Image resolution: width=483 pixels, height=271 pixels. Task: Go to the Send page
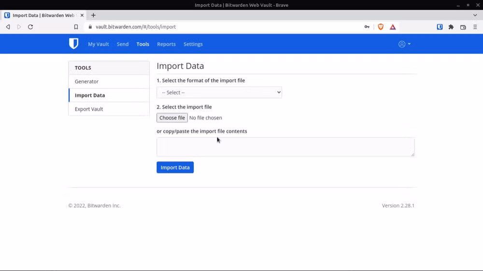pos(123,44)
